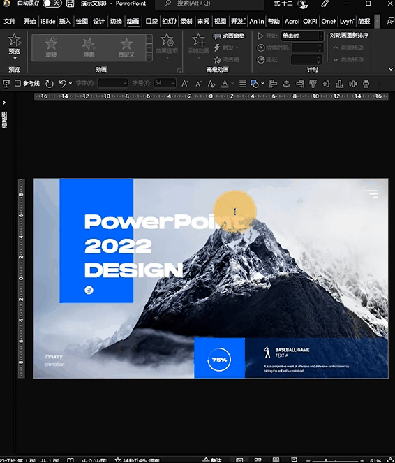Click the align middle vertically icon
Viewport: 395px width, 463px height.
click(x=327, y=84)
